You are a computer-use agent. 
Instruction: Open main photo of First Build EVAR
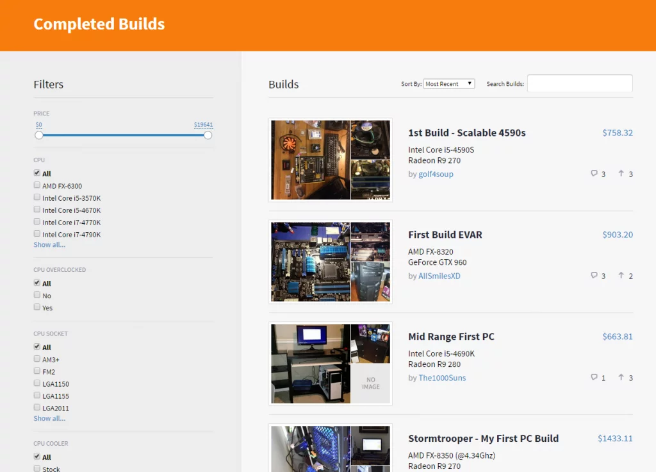point(311,262)
